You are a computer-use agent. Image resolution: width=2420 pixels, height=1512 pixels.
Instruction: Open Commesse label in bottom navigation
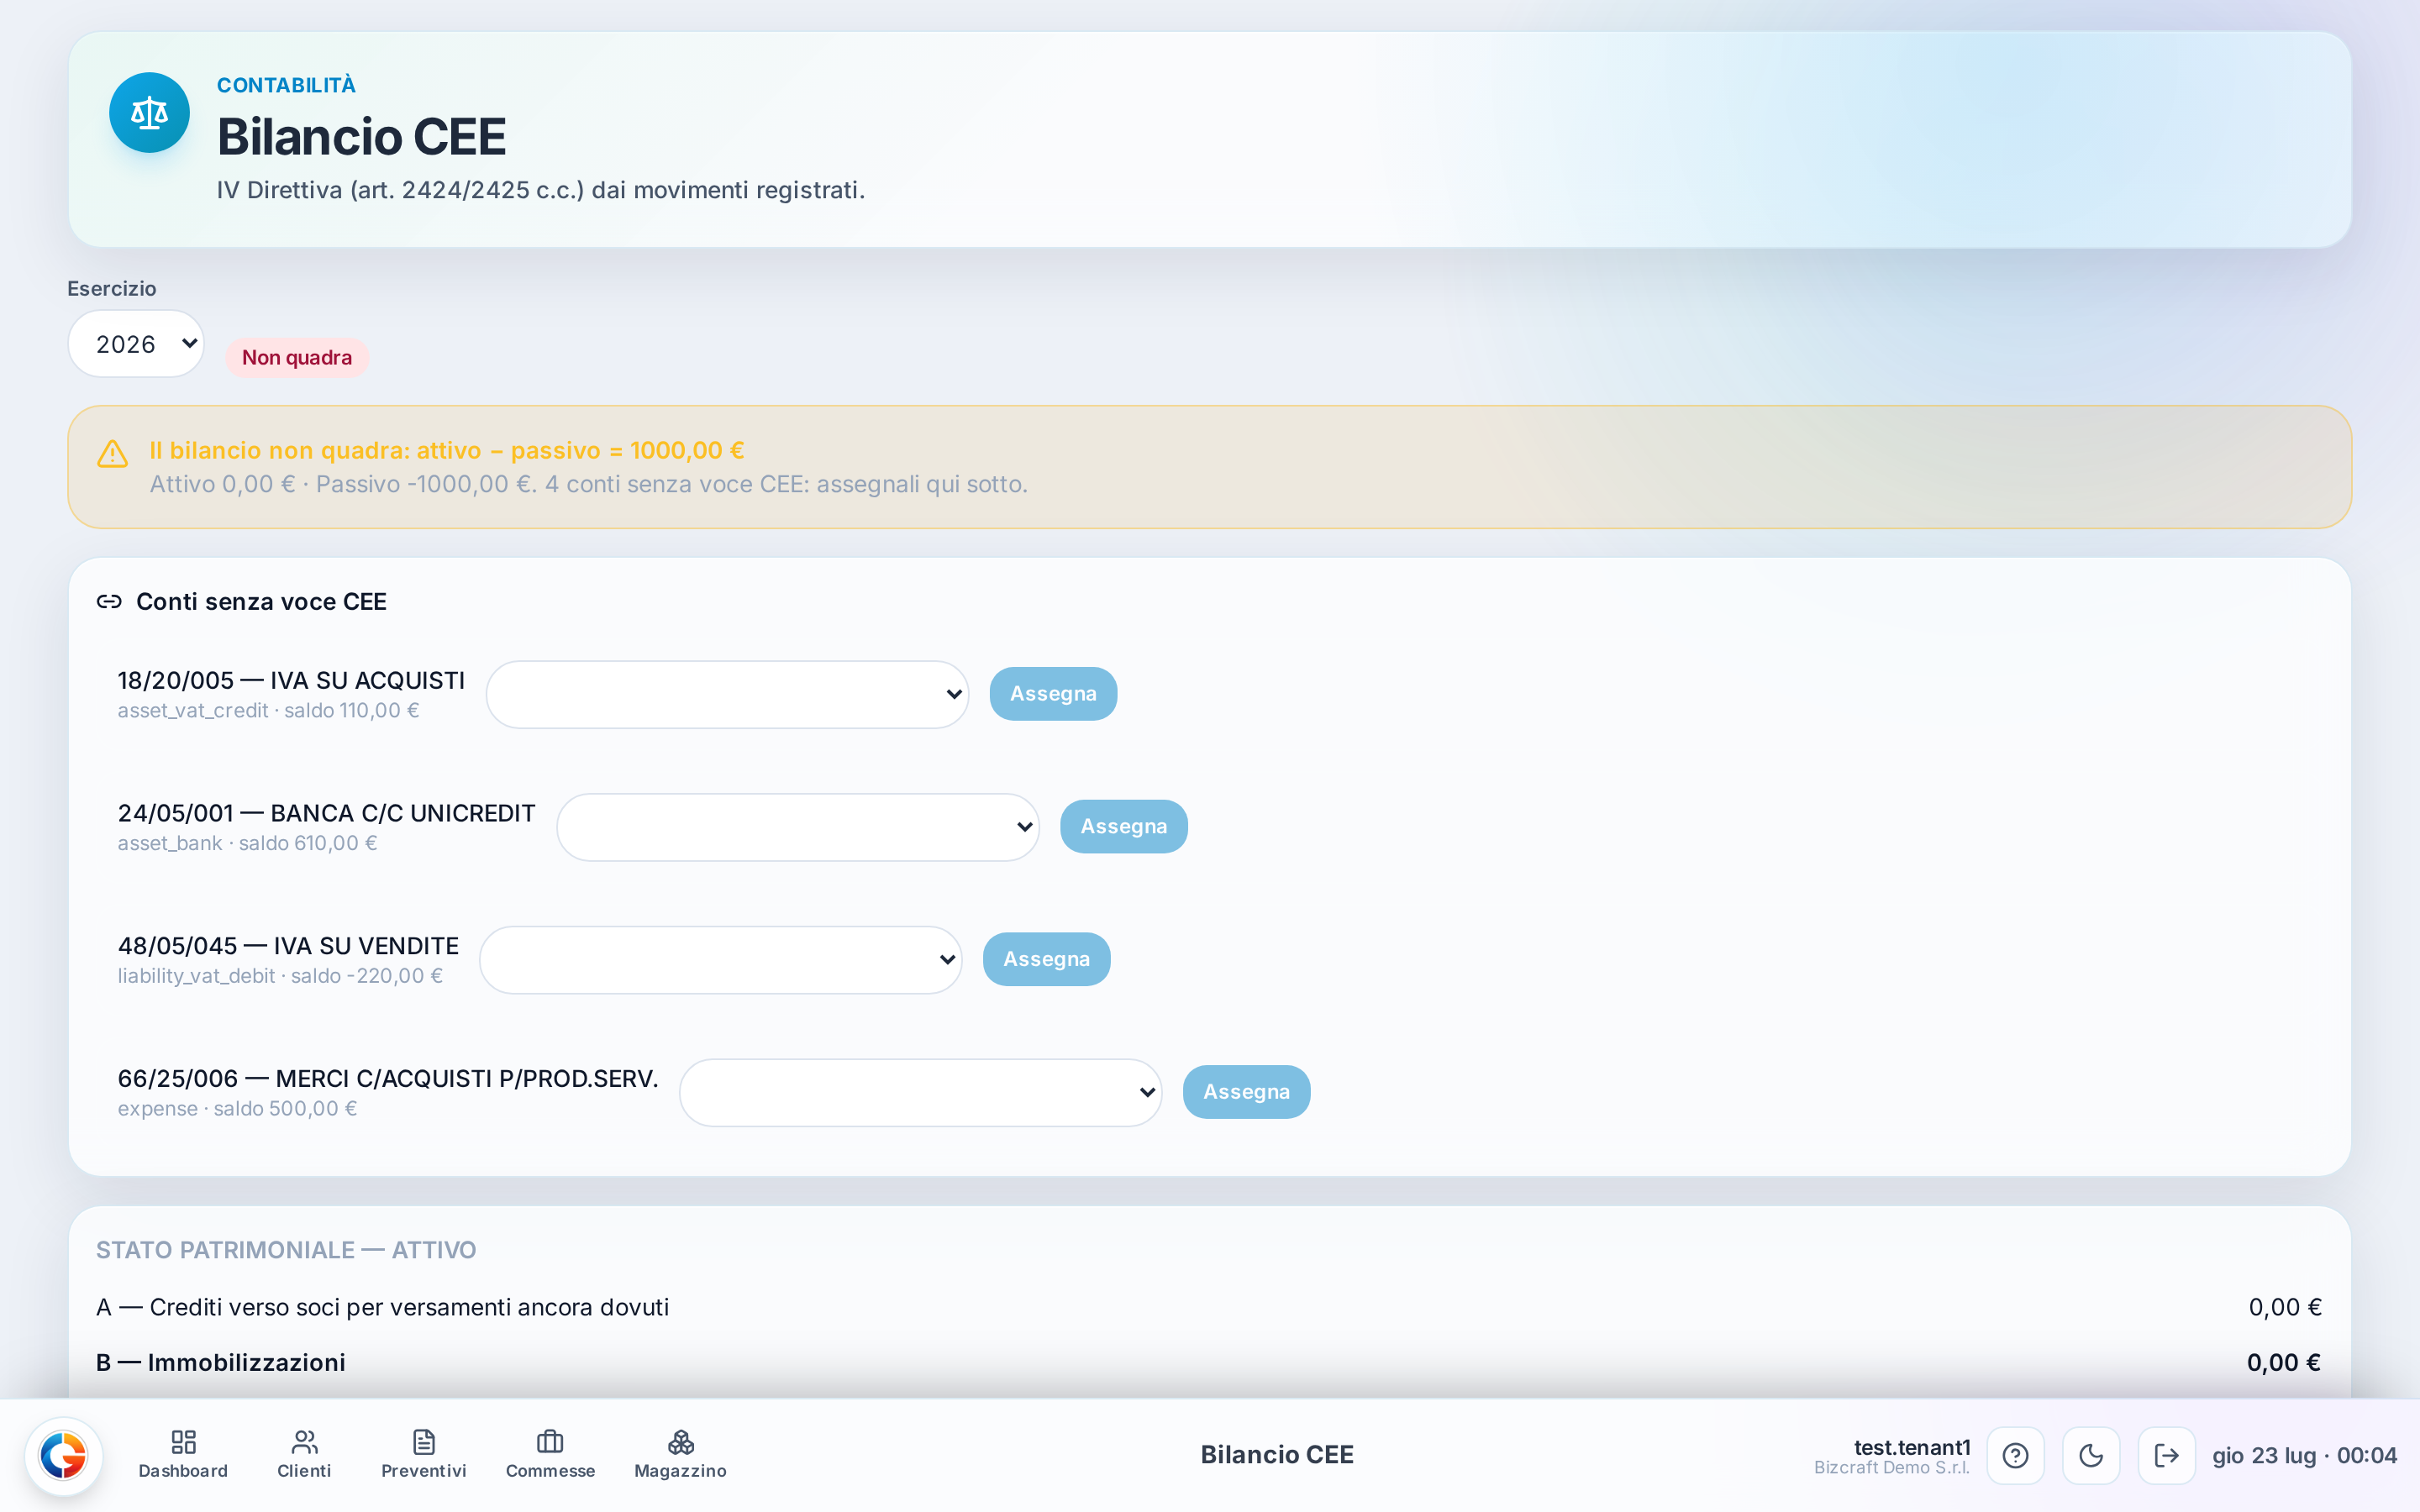click(x=550, y=1471)
